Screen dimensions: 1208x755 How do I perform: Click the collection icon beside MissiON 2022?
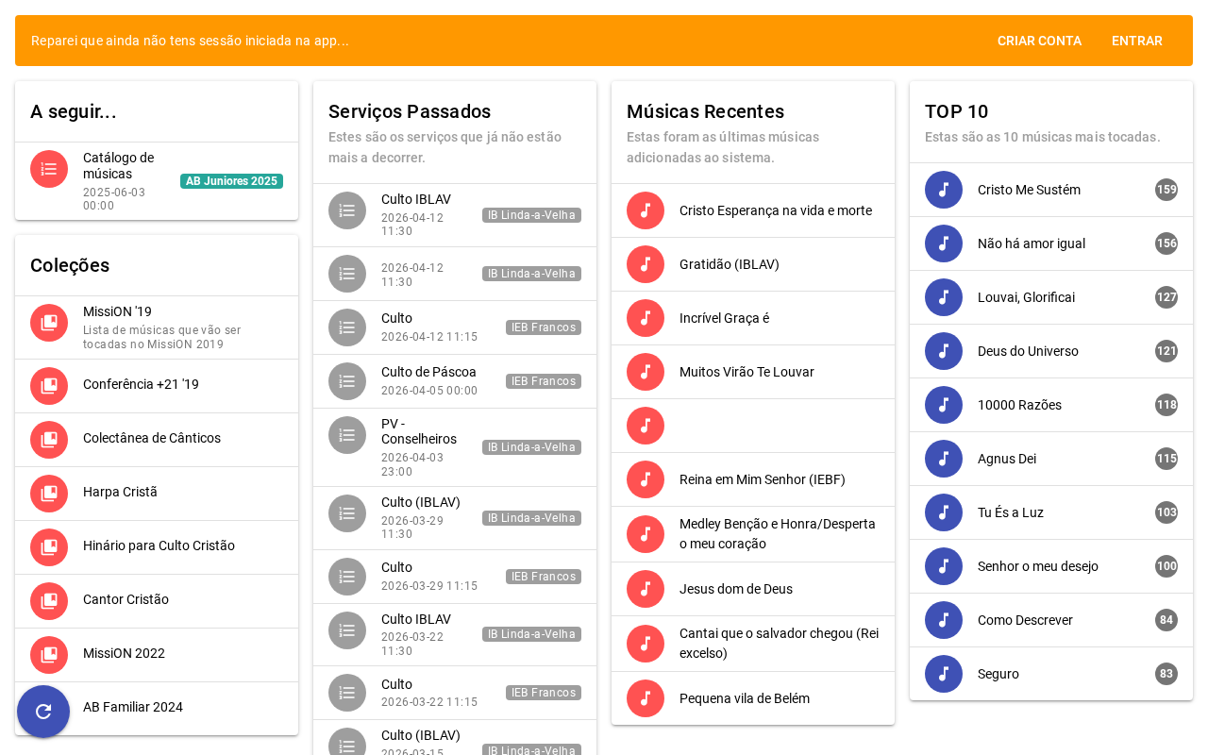click(x=49, y=655)
